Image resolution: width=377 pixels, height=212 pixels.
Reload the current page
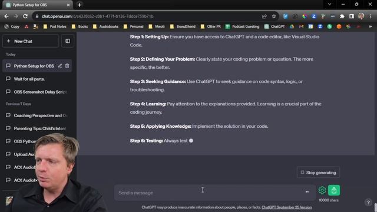point(25,16)
